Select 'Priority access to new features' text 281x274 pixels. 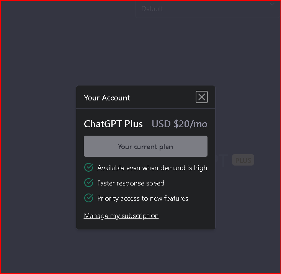point(143,199)
